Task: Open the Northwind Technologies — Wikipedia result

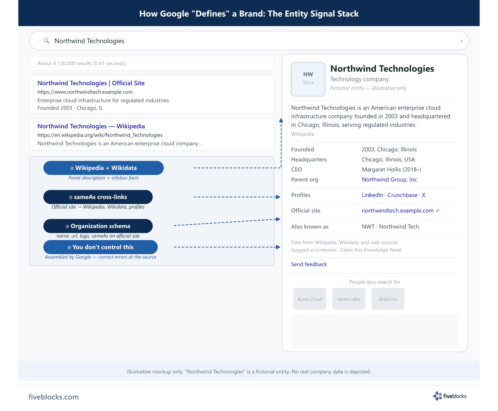Action: pos(91,126)
